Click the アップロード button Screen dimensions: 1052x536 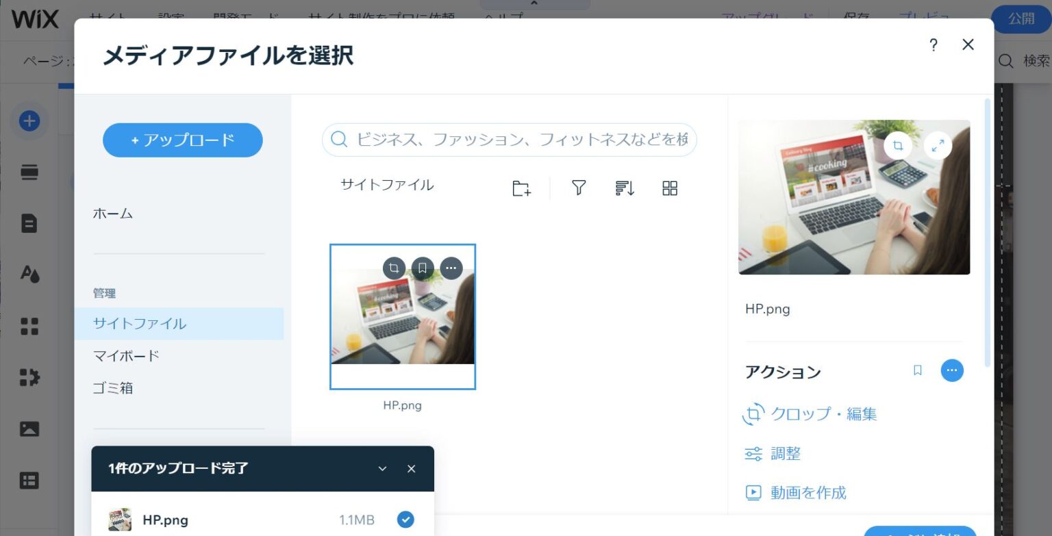pos(182,140)
